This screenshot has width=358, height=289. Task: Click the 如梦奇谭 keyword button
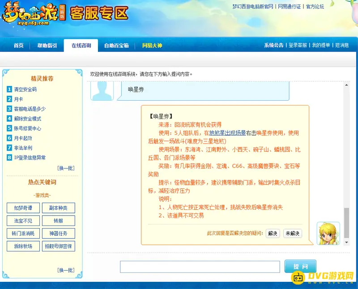coord(23,208)
